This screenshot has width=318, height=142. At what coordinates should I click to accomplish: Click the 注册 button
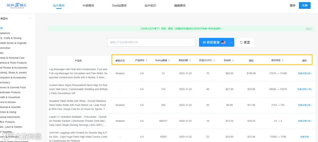pyautogui.click(x=305, y=6)
